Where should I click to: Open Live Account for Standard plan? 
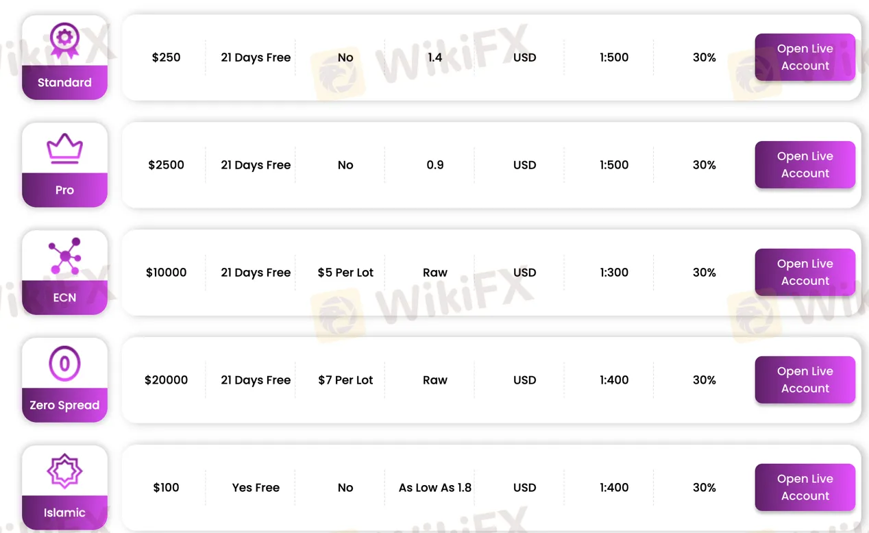point(805,58)
